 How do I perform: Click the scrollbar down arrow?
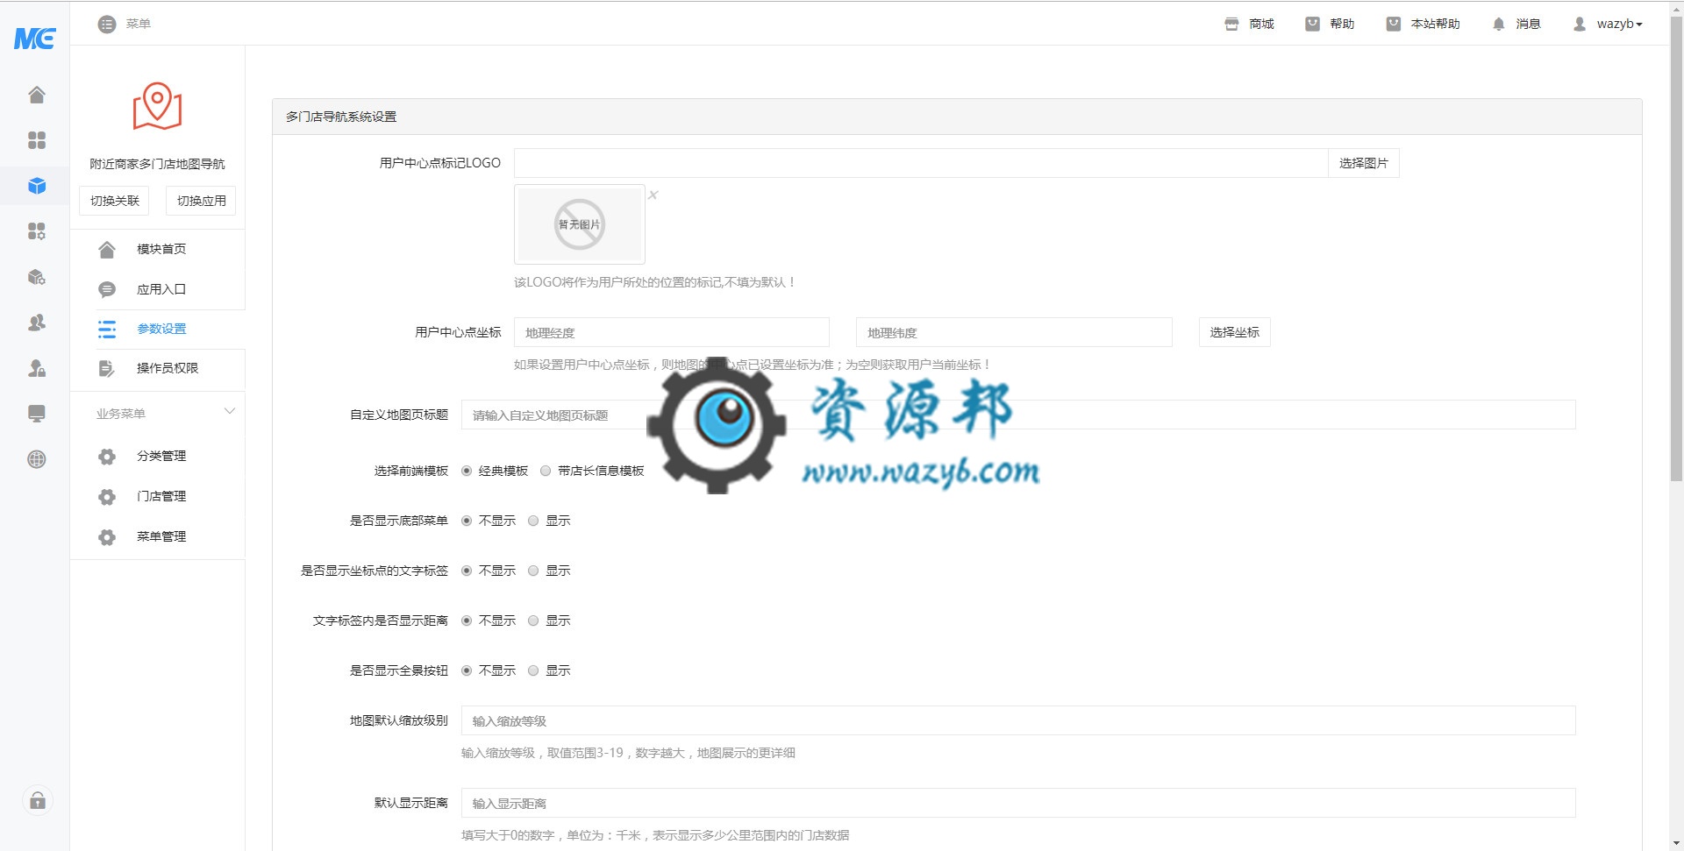1676,843
